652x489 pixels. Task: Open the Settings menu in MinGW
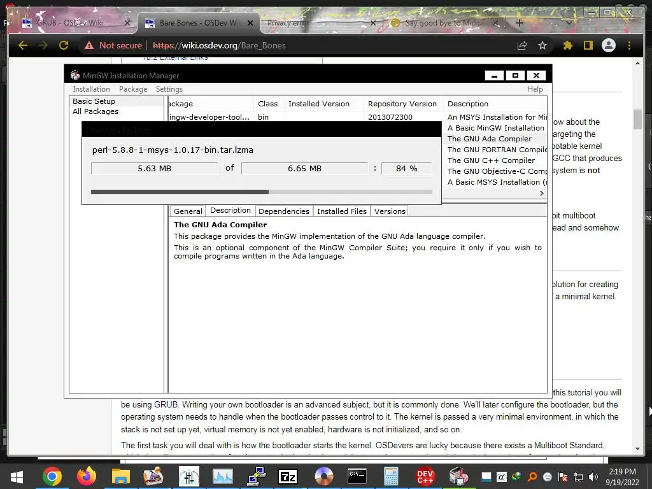tap(169, 89)
